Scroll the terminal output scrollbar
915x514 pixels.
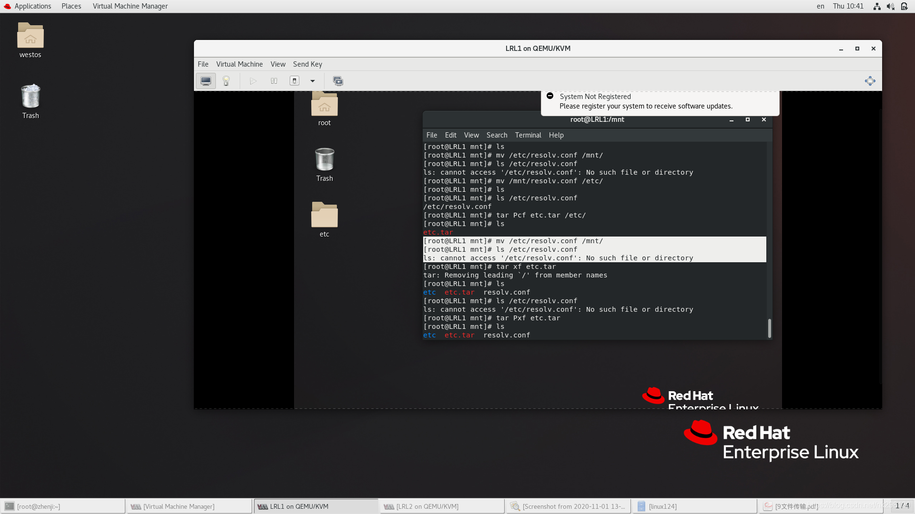coord(769,327)
